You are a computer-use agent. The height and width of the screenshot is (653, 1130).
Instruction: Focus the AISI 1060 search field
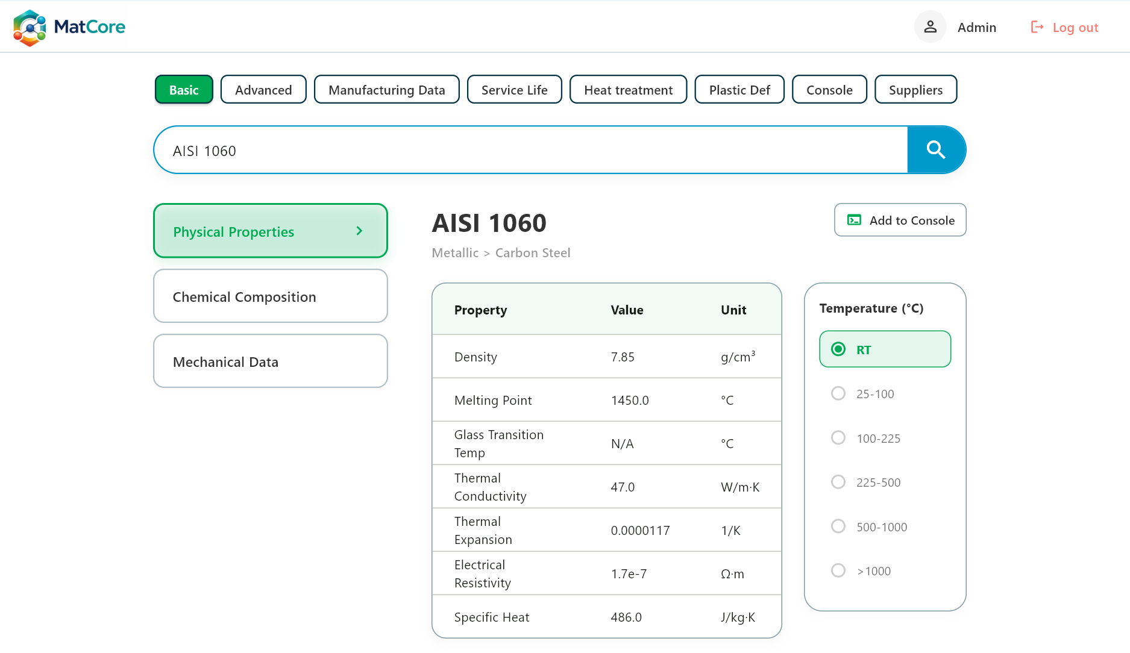click(530, 150)
